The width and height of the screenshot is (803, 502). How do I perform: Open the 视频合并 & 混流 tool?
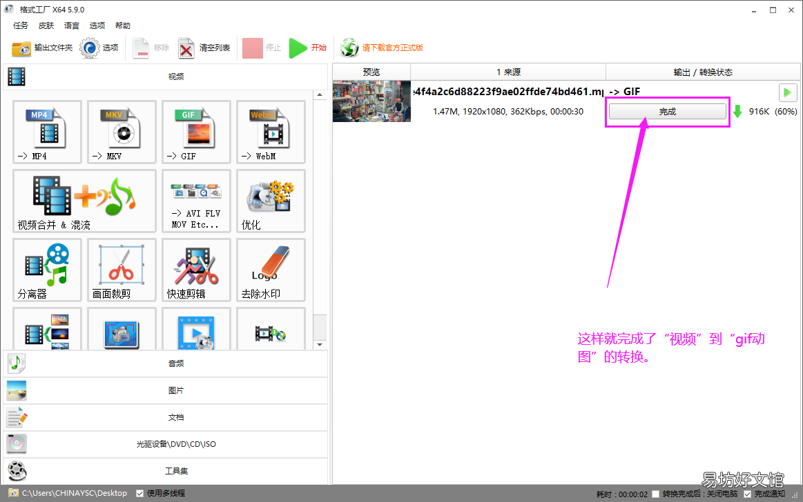84,201
